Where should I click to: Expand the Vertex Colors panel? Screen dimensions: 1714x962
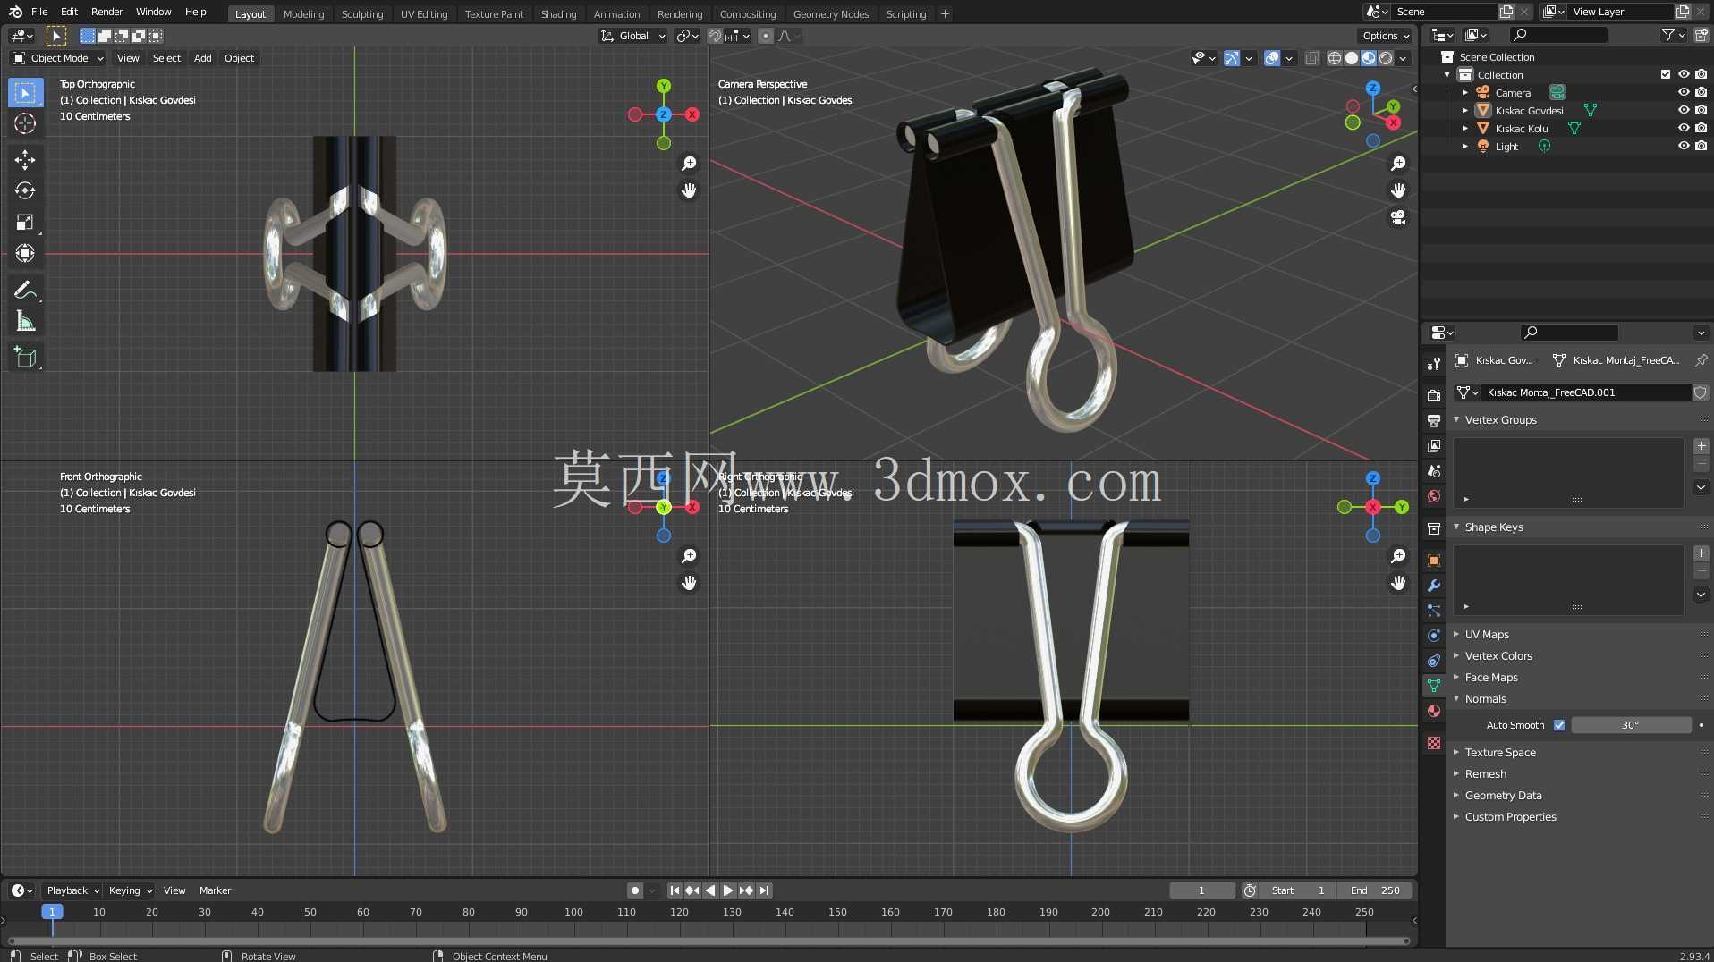coord(1498,655)
